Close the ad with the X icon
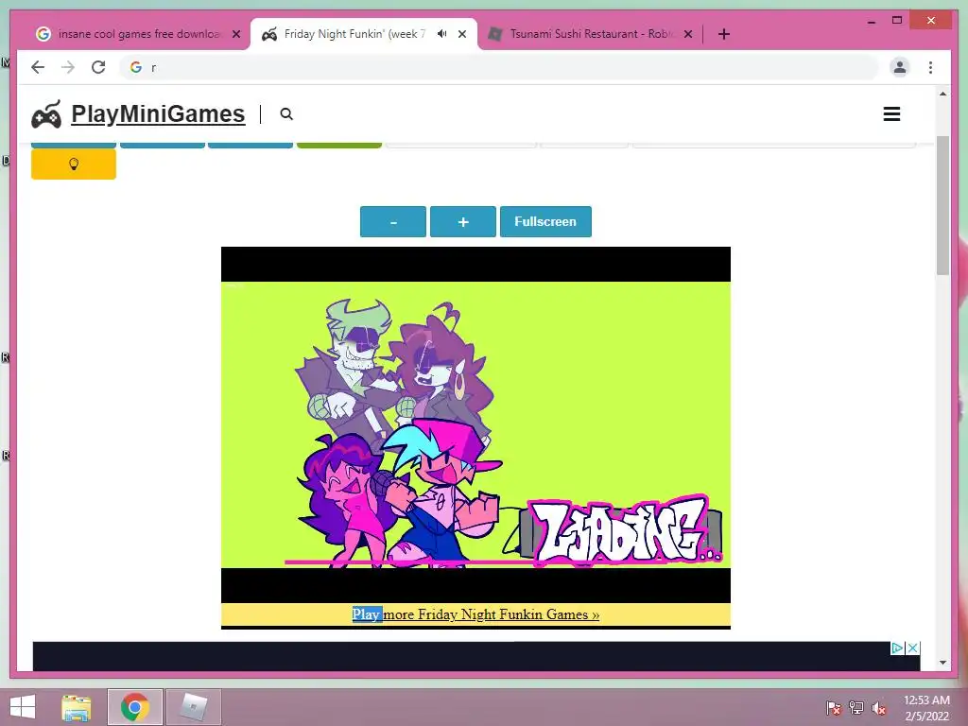This screenshot has width=968, height=726. (x=913, y=648)
